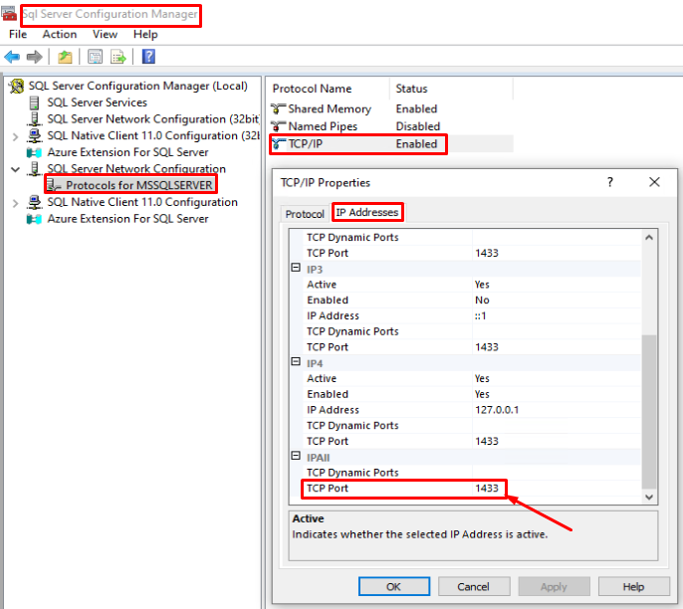Click the Sql Server Configuration Manager title bar icon
The image size is (683, 609).
point(9,14)
